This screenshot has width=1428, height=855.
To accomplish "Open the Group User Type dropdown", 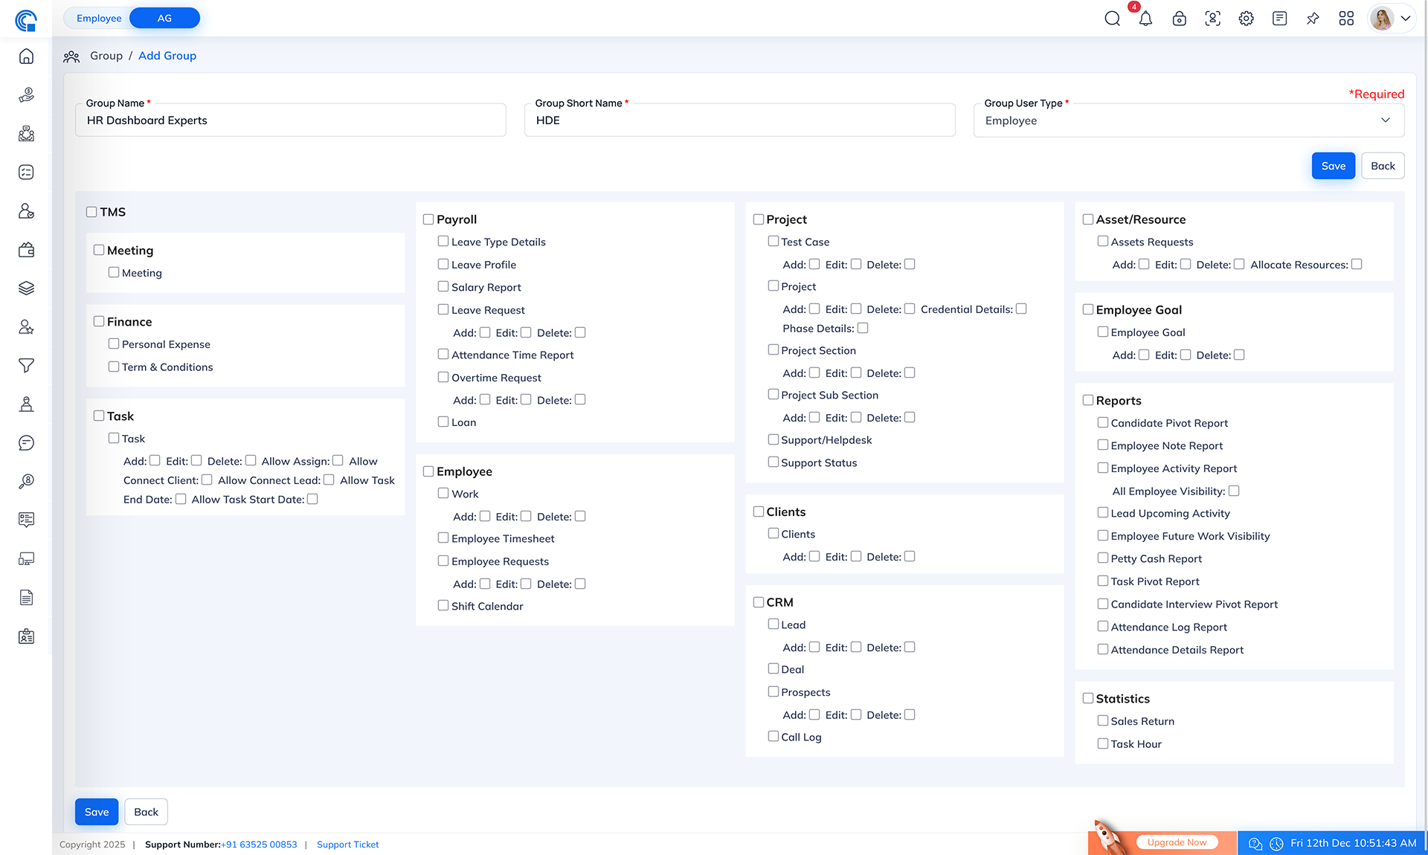I will click(x=1189, y=120).
